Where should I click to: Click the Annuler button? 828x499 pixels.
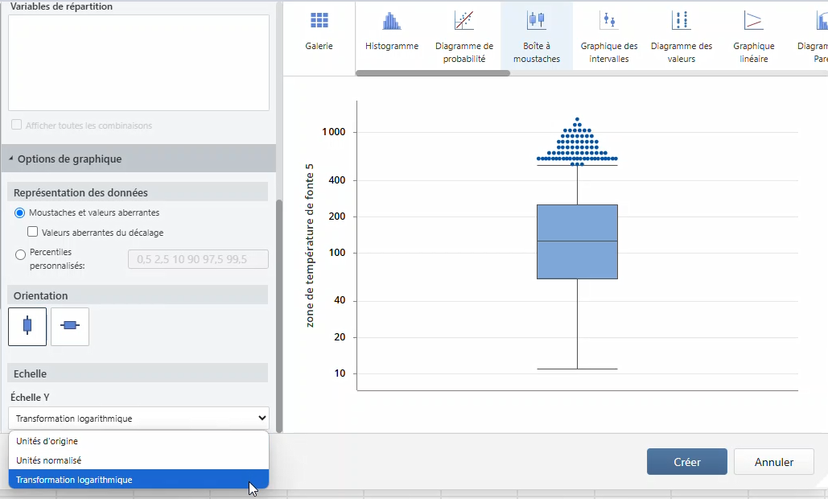773,462
